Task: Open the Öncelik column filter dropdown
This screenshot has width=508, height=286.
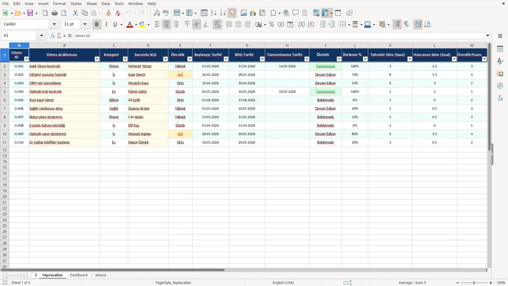Action: [190, 59]
